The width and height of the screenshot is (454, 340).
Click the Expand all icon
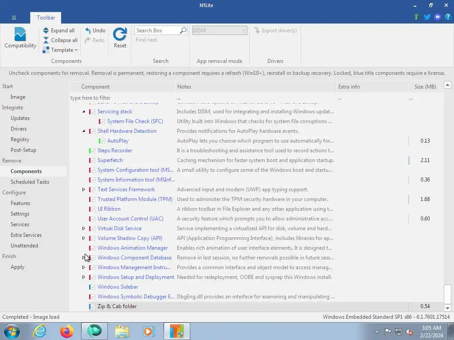[x=46, y=31]
